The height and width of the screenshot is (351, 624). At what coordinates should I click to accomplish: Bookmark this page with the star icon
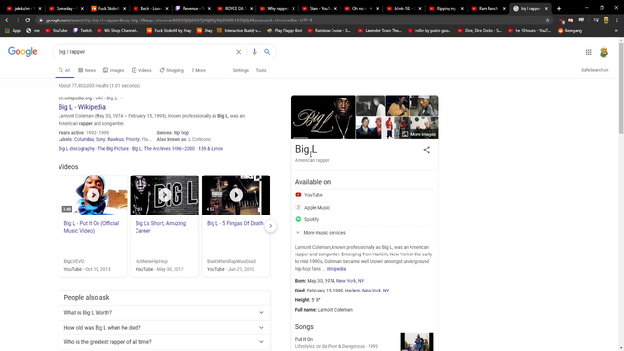548,19
